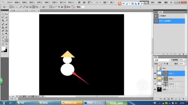Select the Dodge tool
Screen dimensions: 188x105
click(6, 34)
